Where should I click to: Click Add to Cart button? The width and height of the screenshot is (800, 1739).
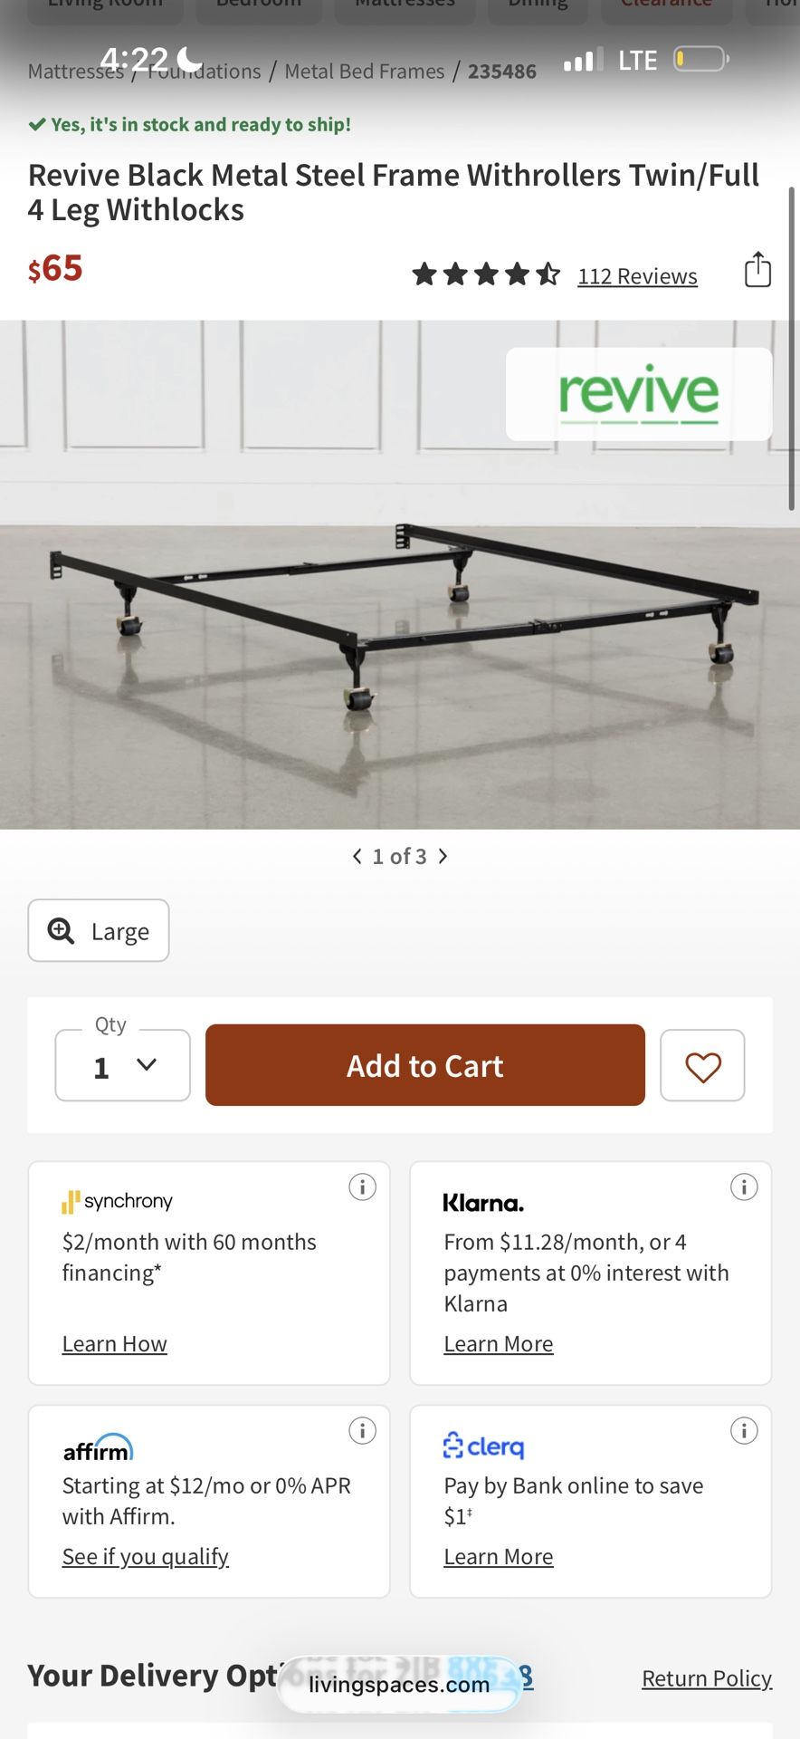424,1066
